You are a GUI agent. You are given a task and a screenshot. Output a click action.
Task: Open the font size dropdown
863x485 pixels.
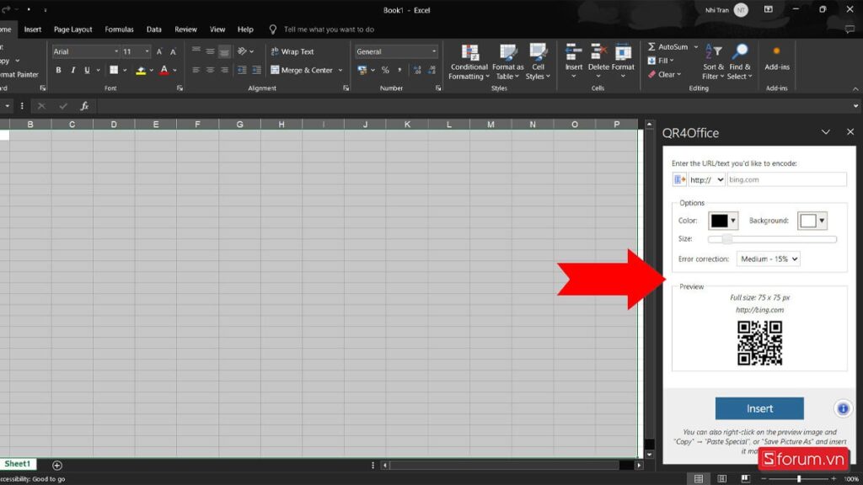tap(147, 51)
